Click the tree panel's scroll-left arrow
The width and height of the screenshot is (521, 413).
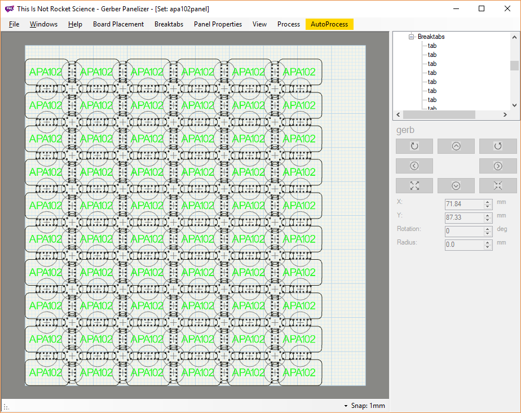pyautogui.click(x=398, y=114)
